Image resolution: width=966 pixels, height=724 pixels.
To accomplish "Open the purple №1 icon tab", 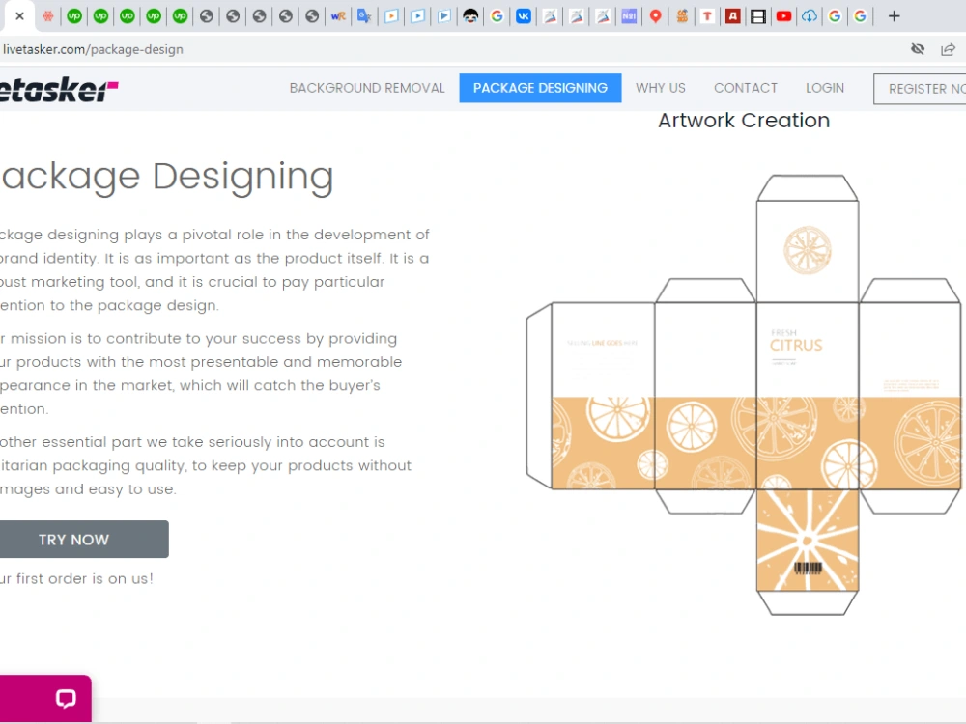I will point(629,16).
